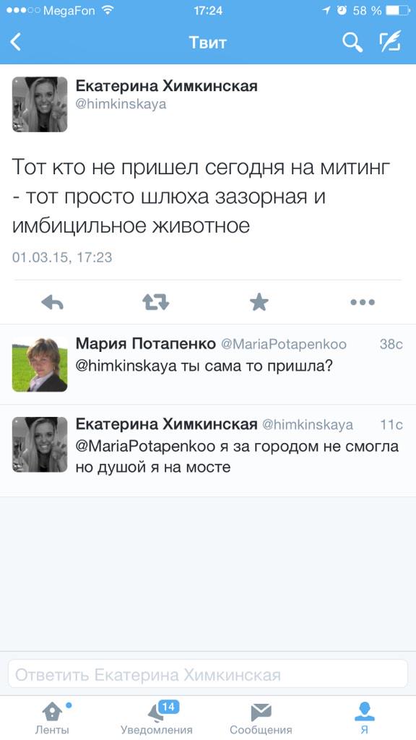Open the tweet compose icon
The image size is (416, 740).
pyautogui.click(x=389, y=42)
